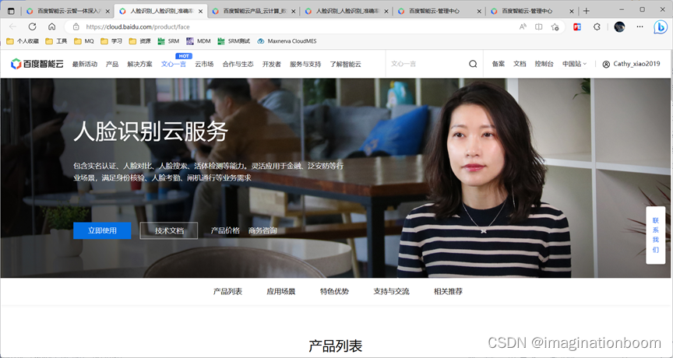The width and height of the screenshot is (673, 358).
Task: Open immersive reader split-screen icon
Action: [539, 26]
